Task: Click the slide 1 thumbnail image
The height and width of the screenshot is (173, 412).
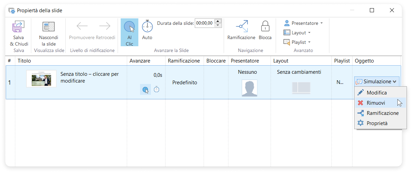Action: coord(41,79)
